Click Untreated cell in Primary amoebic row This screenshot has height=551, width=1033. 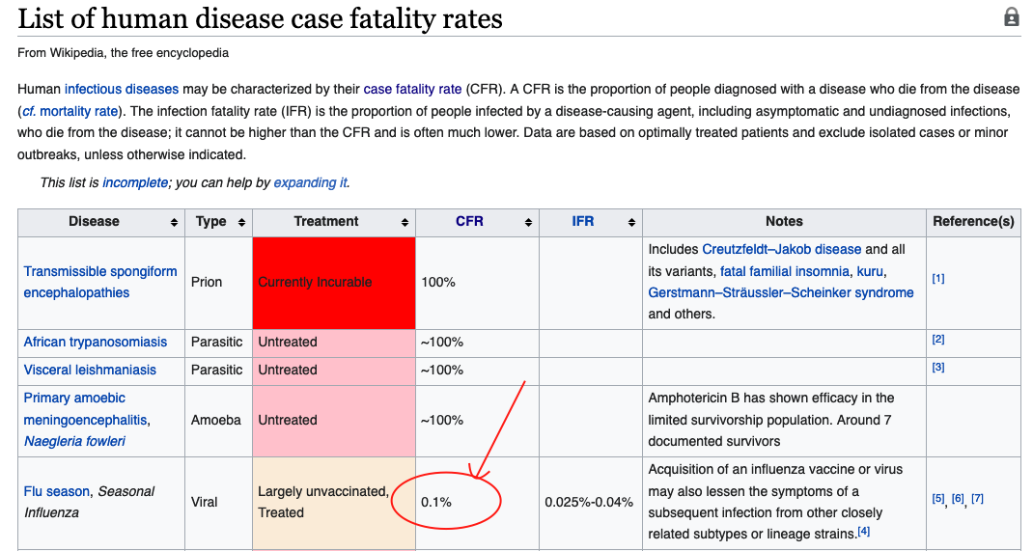click(334, 421)
